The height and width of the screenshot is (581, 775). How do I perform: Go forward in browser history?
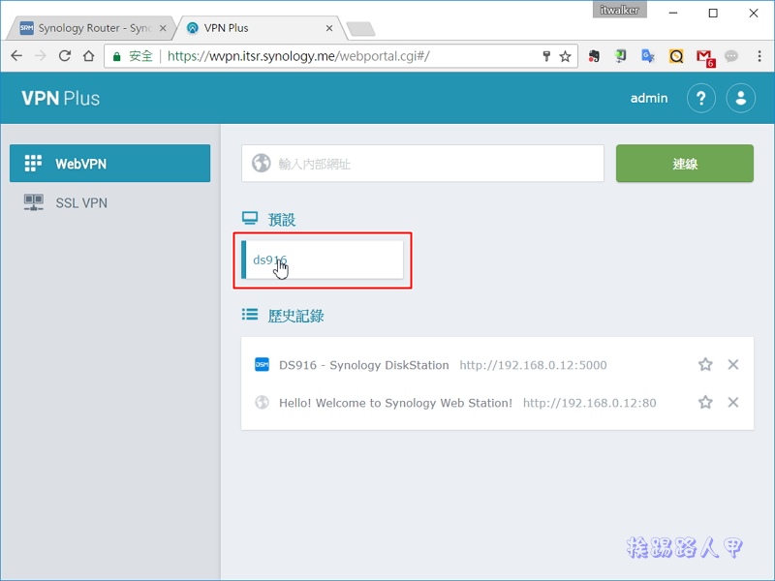click(x=41, y=56)
